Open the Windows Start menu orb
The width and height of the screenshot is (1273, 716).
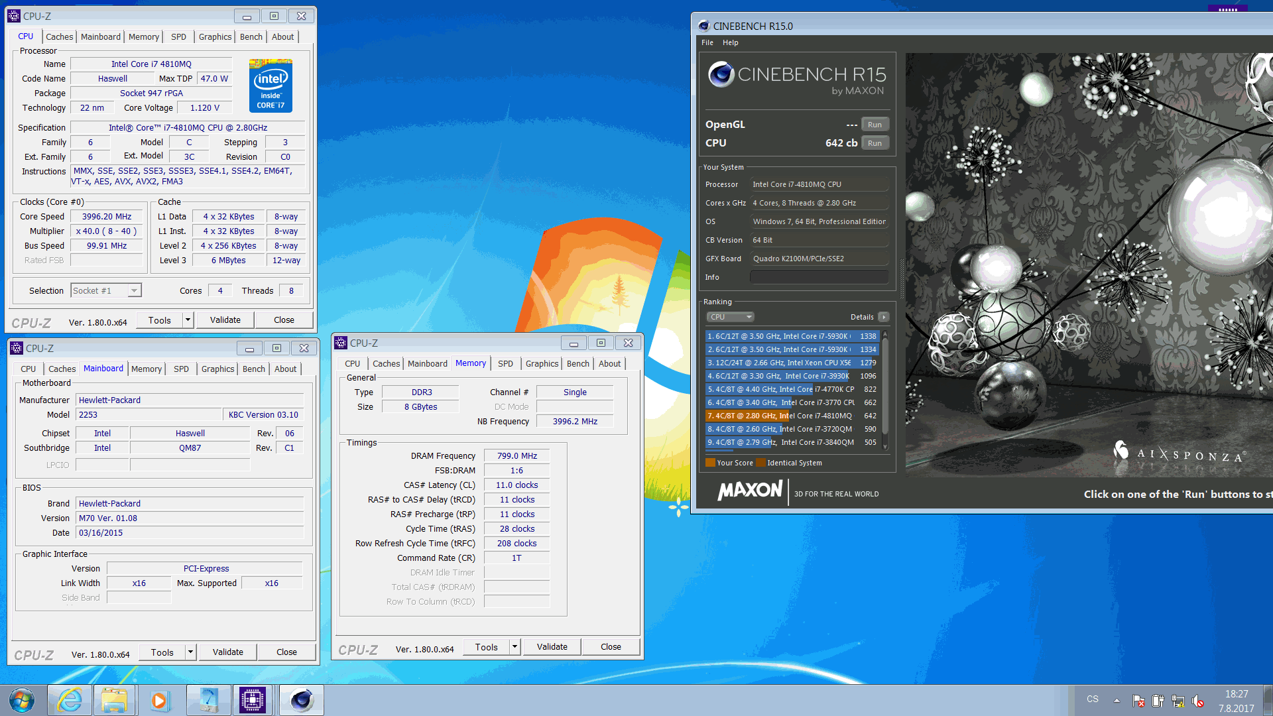[22, 700]
